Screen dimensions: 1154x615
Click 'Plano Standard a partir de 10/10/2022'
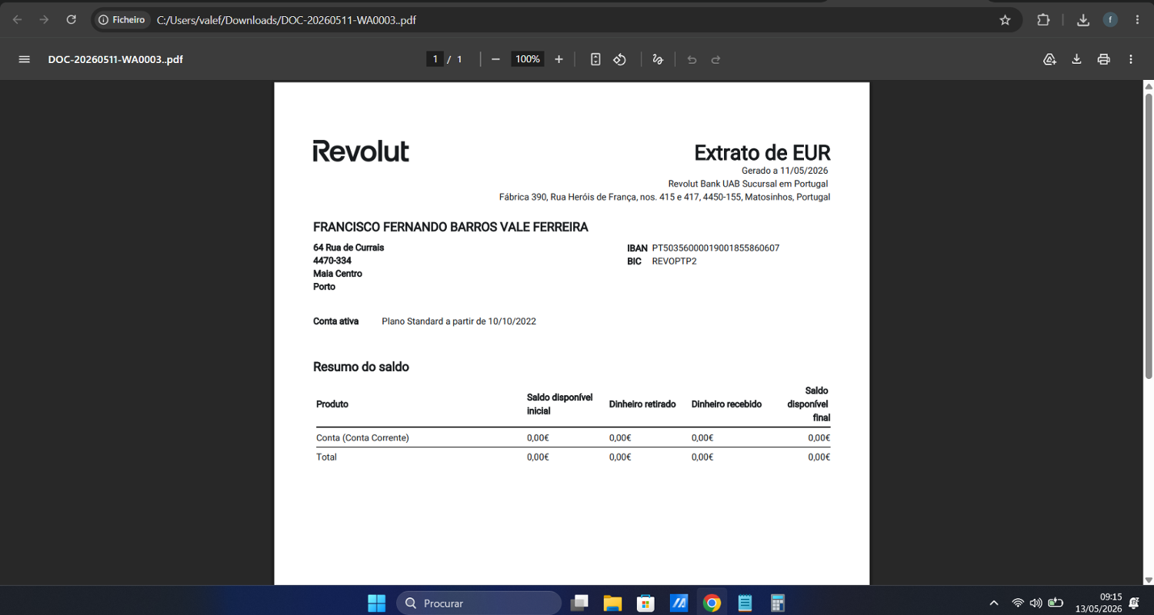click(459, 321)
